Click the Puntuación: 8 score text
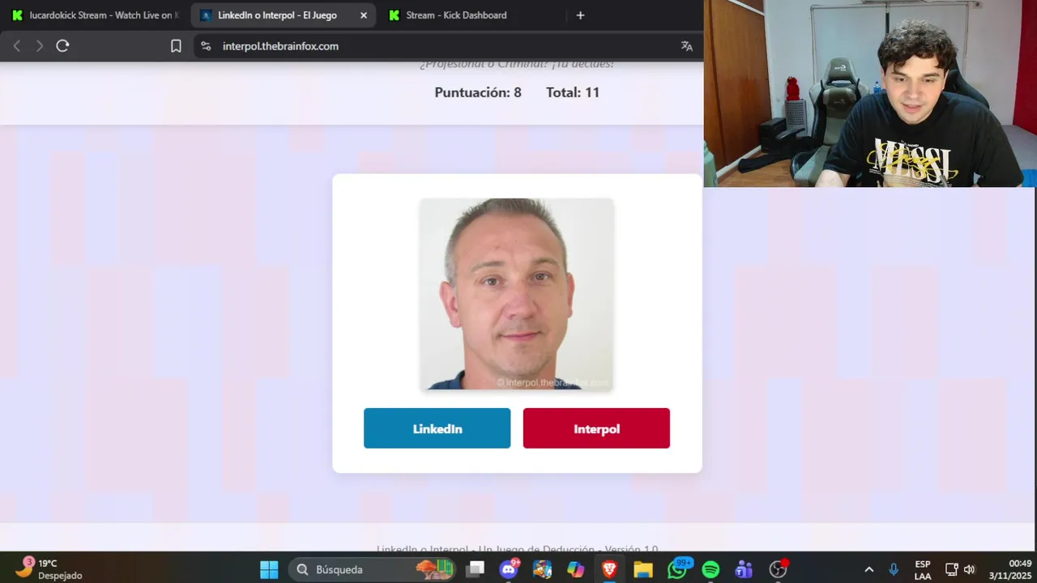This screenshot has width=1037, height=583. [x=478, y=92]
